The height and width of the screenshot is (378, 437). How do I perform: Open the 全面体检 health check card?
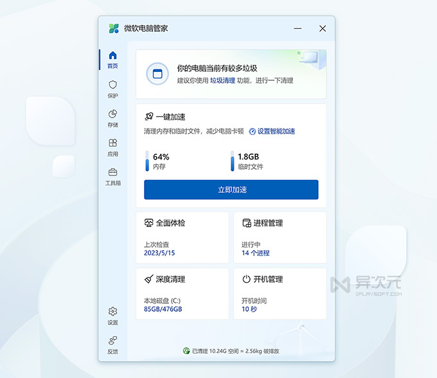point(183,237)
